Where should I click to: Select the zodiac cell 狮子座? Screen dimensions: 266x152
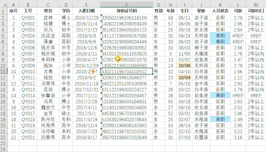pos(201,47)
